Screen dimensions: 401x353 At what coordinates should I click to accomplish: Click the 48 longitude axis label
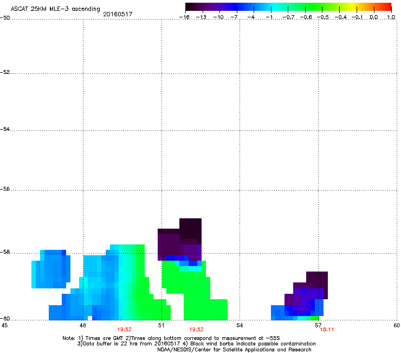(x=82, y=325)
